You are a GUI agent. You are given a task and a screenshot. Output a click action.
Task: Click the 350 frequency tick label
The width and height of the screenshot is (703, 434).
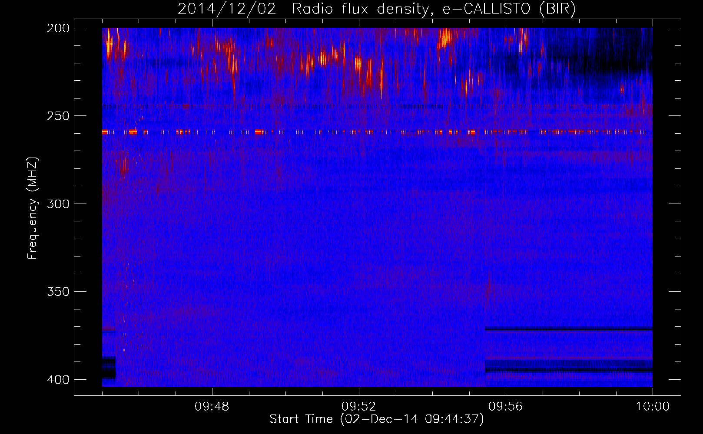pyautogui.click(x=58, y=292)
